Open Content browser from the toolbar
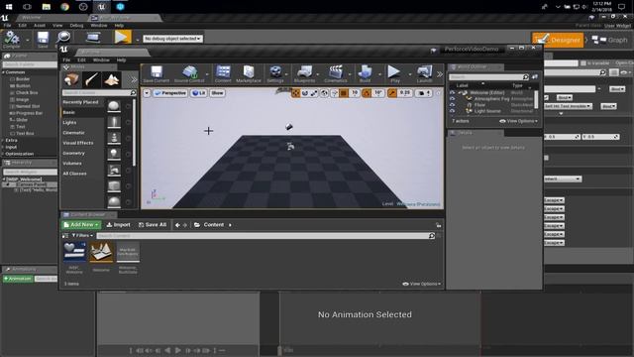Image resolution: width=634 pixels, height=357 pixels. click(223, 74)
